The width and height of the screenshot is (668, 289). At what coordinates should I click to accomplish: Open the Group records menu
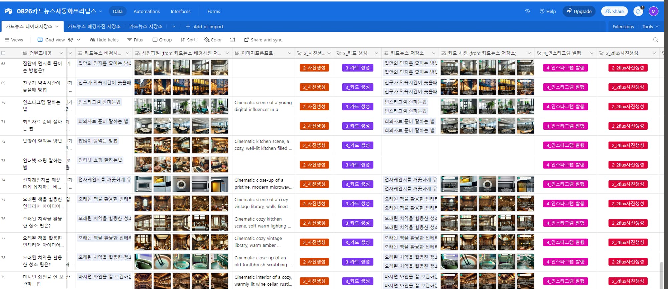(x=162, y=40)
